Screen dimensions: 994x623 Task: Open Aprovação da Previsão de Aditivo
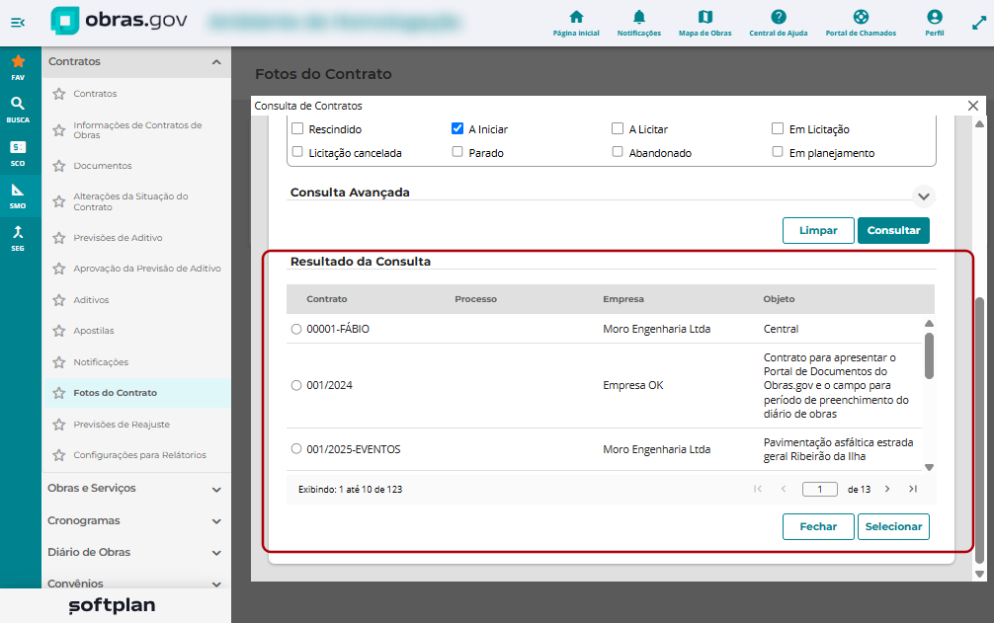pyautogui.click(x=147, y=269)
